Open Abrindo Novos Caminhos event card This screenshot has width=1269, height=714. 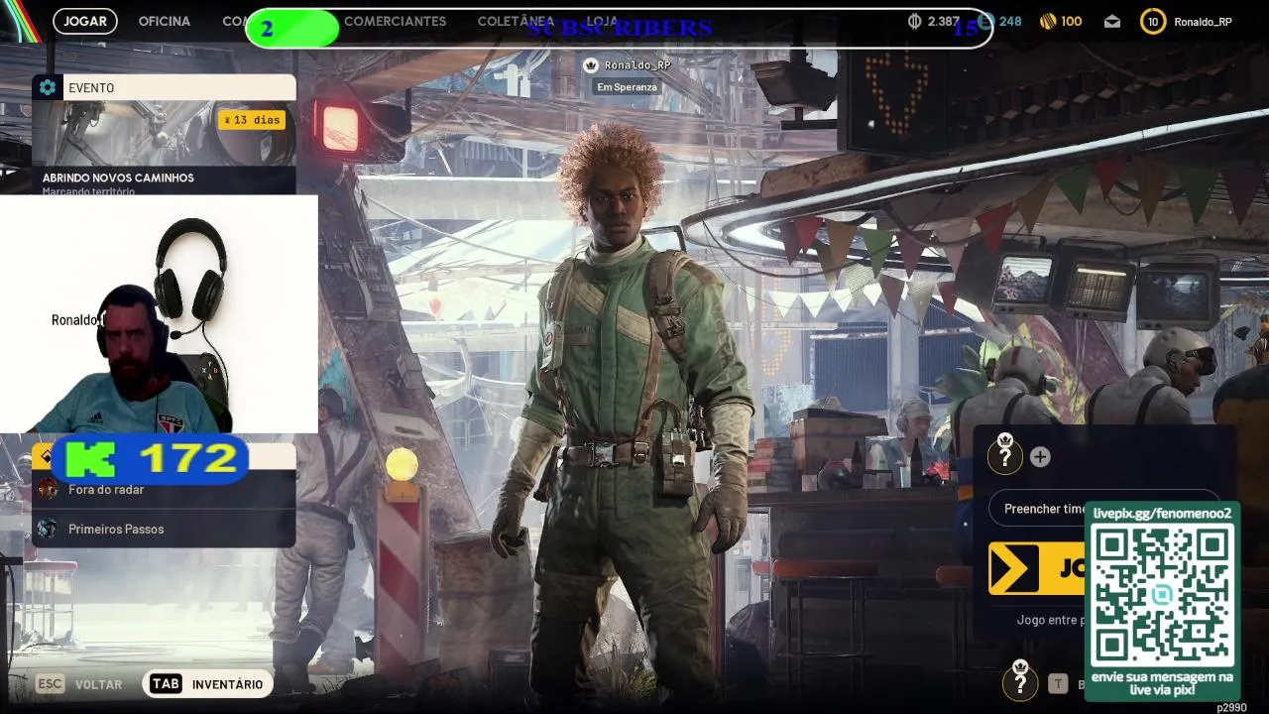(x=164, y=147)
